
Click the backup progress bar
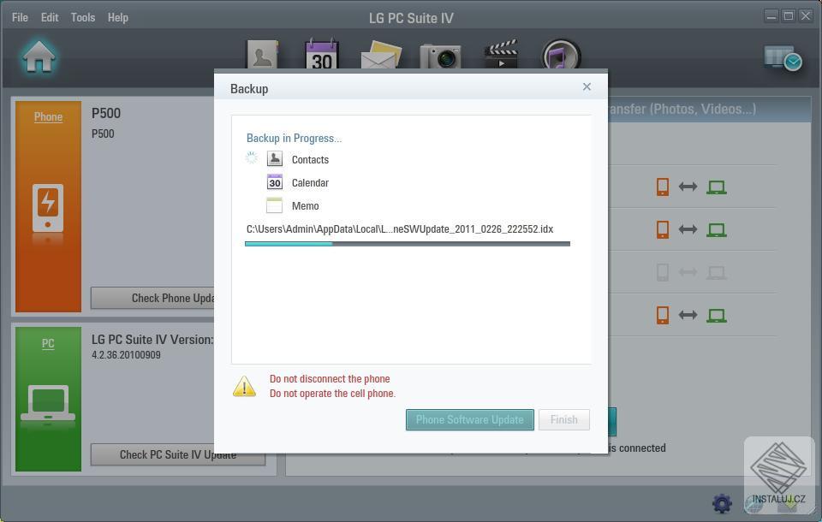coord(408,244)
